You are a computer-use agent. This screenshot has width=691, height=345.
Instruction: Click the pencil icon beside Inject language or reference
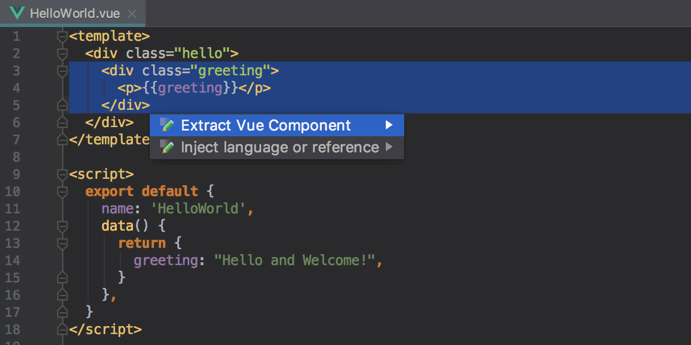[166, 147]
